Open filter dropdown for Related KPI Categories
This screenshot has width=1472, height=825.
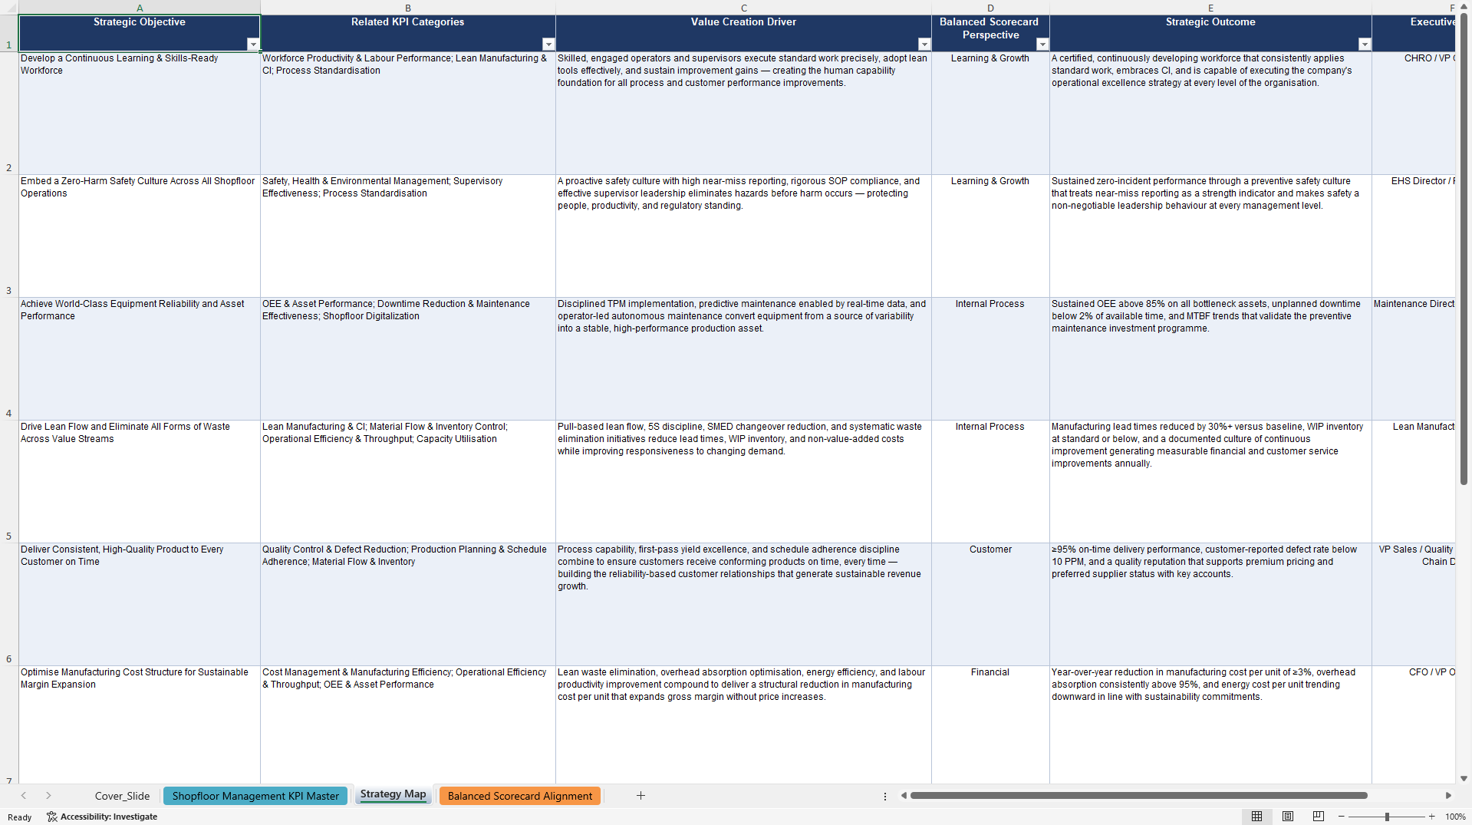coord(548,45)
